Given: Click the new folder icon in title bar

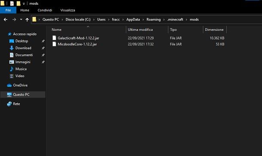Looking at the screenshot, I should pyautogui.click(x=18, y=3).
